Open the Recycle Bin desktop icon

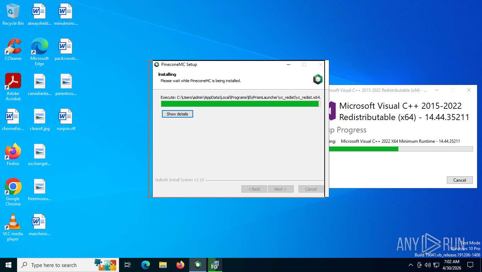(13, 15)
